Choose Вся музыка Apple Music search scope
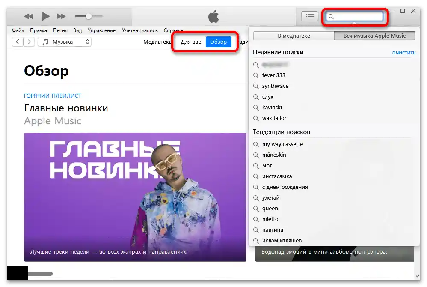This screenshot has height=287, width=427. tap(375, 36)
